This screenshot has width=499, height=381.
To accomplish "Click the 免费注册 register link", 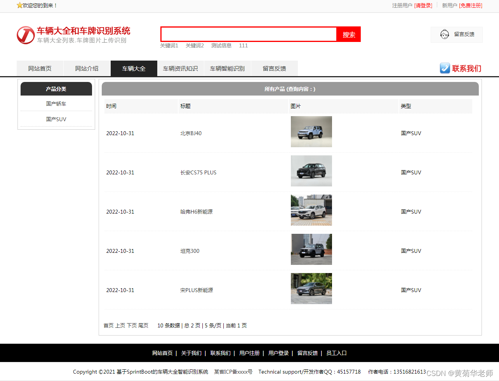I will [x=471, y=5].
